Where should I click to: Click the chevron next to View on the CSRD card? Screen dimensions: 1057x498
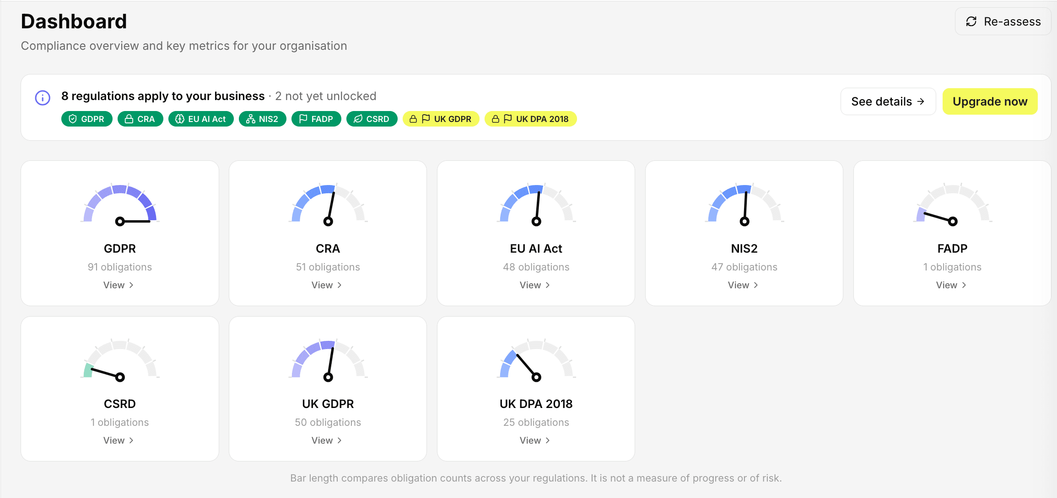(x=131, y=440)
